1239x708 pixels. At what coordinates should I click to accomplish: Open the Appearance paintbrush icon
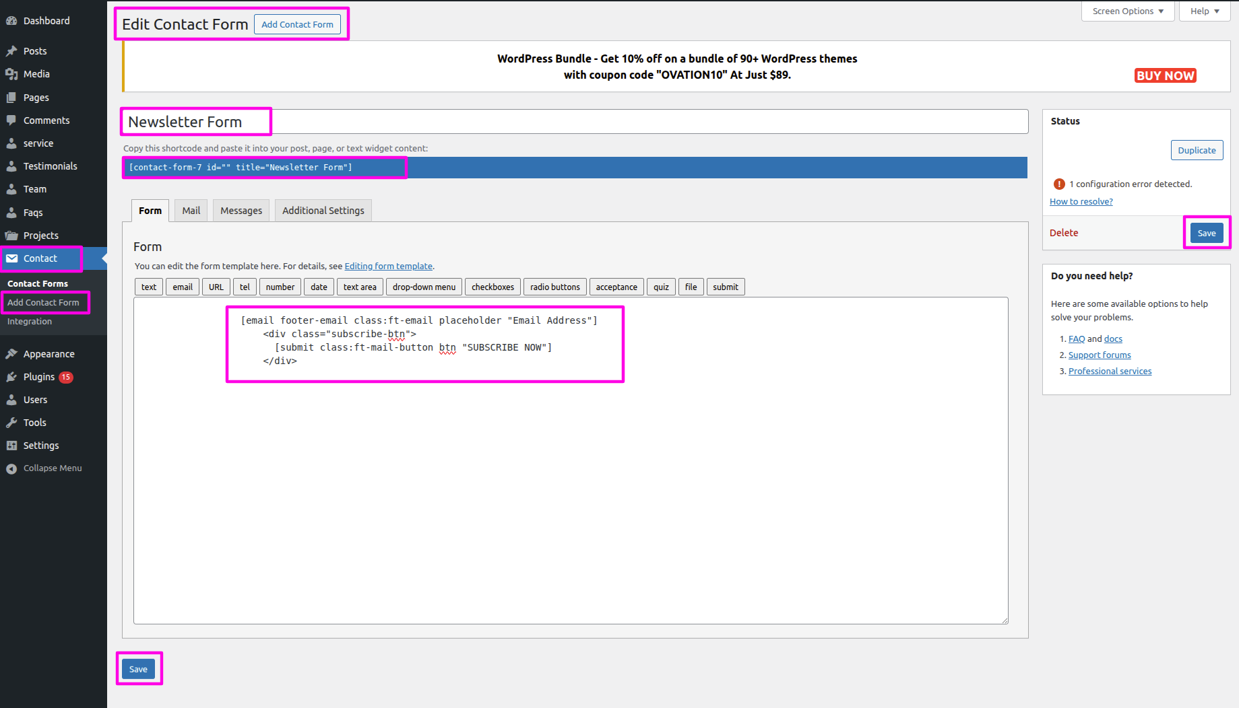[x=11, y=354]
